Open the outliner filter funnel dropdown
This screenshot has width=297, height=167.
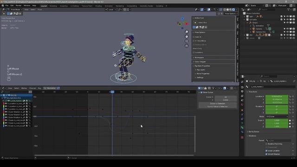pos(289,9)
